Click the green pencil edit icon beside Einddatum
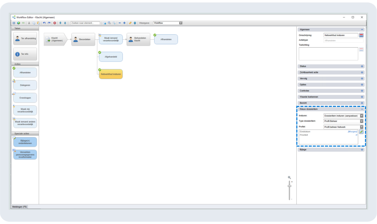The image size is (377, 224). point(361,132)
